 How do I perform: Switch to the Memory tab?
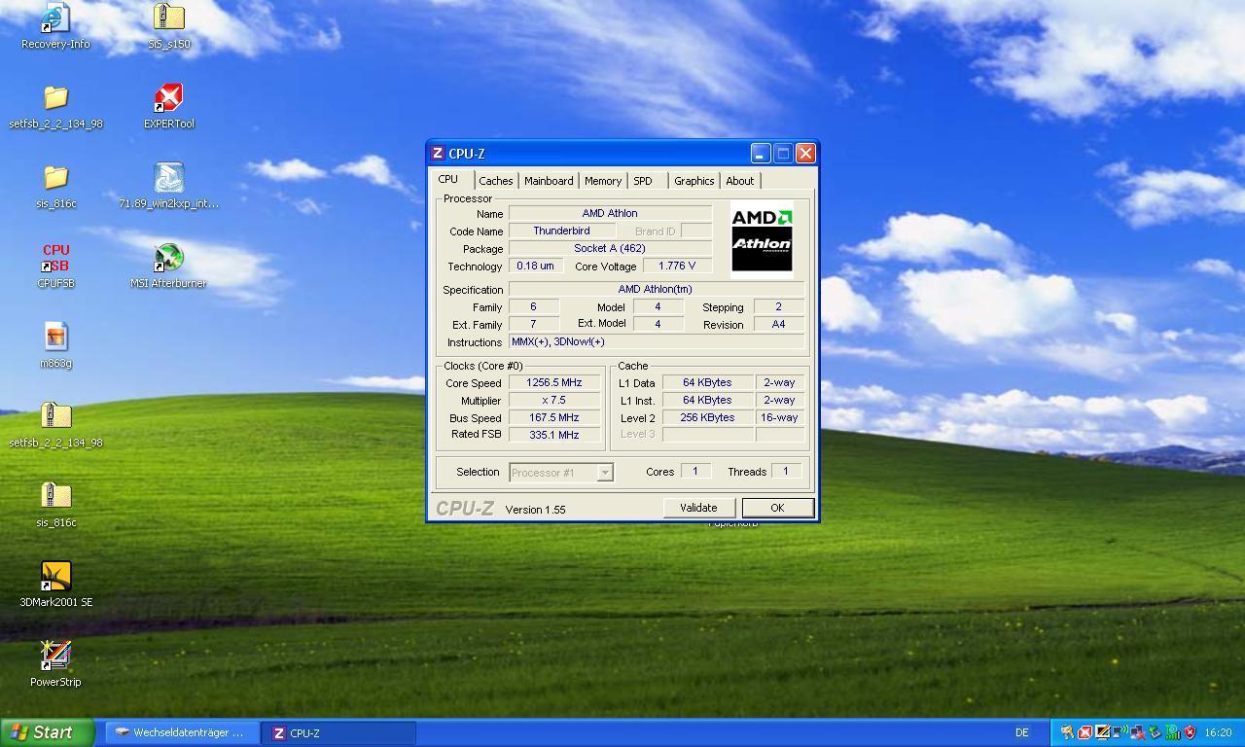[603, 181]
